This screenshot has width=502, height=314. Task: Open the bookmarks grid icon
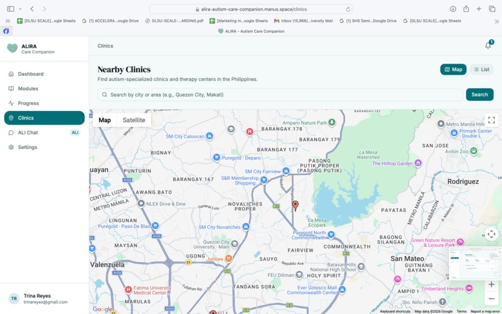pos(8,21)
